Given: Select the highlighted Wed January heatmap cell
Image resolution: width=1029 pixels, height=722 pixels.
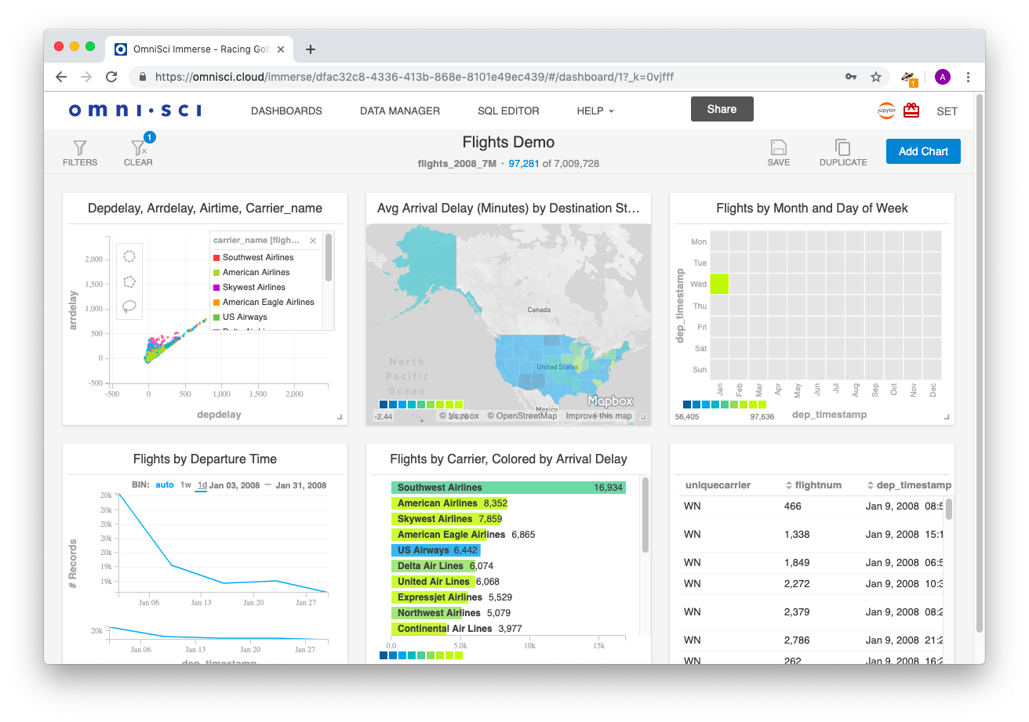Looking at the screenshot, I should coord(719,284).
